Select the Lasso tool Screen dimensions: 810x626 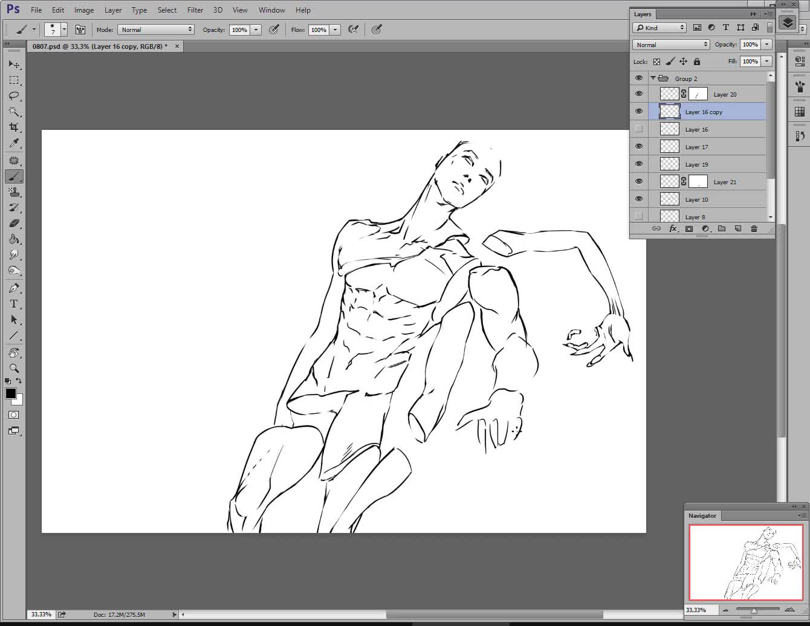(x=14, y=95)
